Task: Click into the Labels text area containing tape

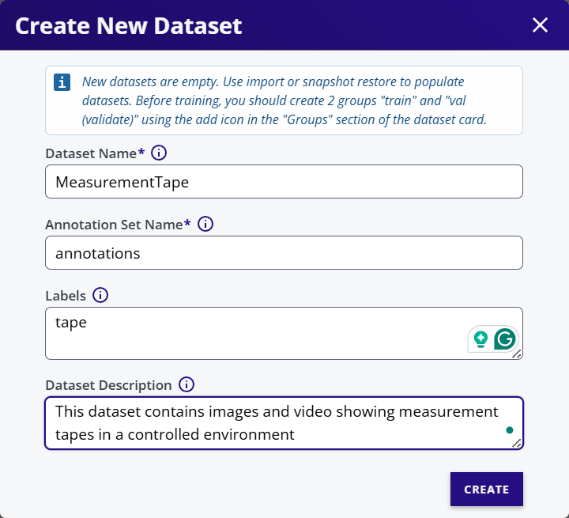Action: tap(284, 334)
